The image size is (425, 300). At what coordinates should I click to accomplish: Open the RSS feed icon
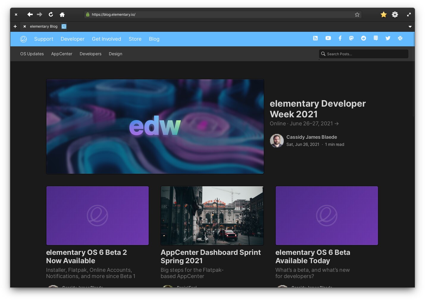point(315,38)
